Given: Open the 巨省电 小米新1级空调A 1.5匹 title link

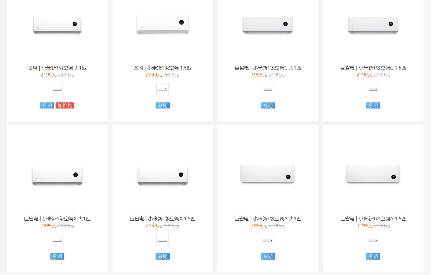Looking at the screenshot, I should coord(373,219).
